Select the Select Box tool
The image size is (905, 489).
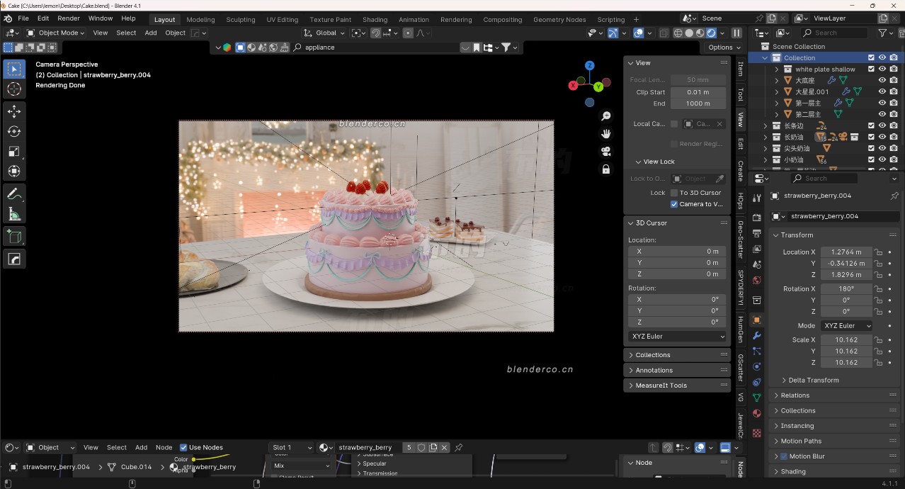tap(14, 69)
